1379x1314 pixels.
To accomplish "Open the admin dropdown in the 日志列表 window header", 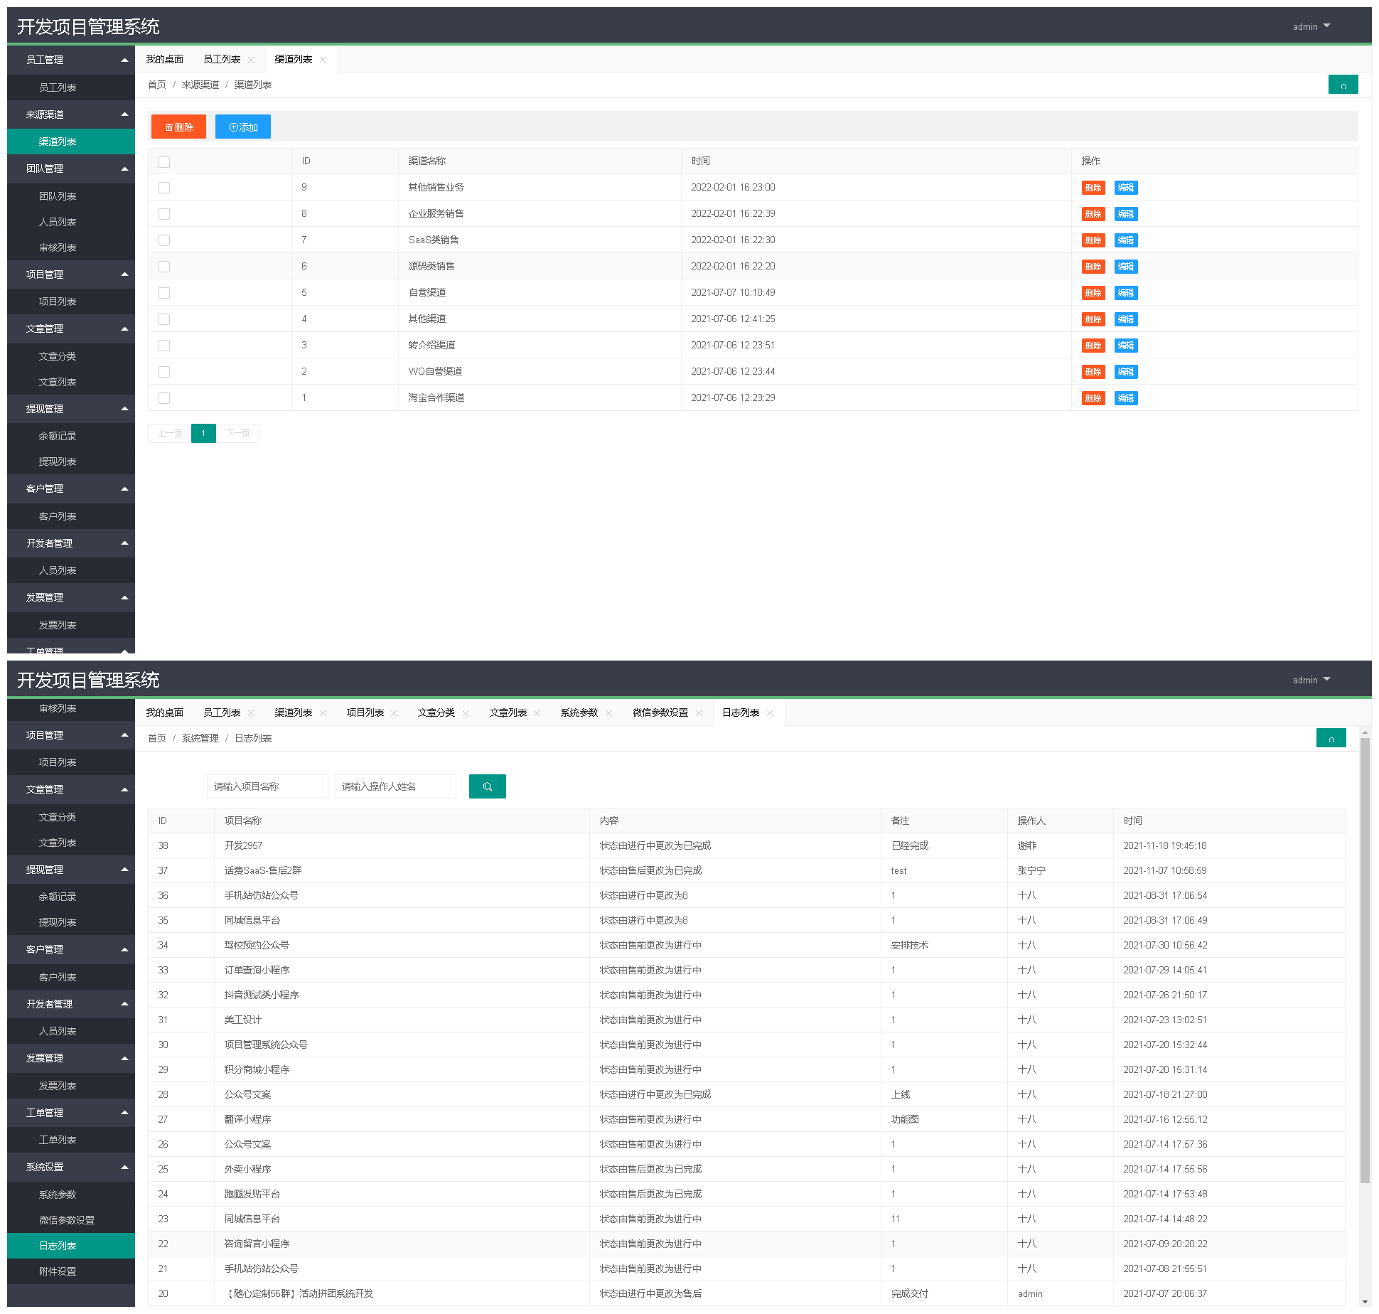I will point(1311,680).
